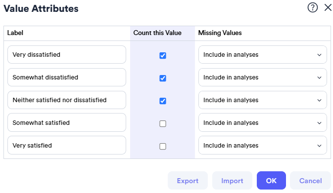The width and height of the screenshot is (333, 193).
Task: Check the Very satisfied count checkbox
Action: [163, 146]
